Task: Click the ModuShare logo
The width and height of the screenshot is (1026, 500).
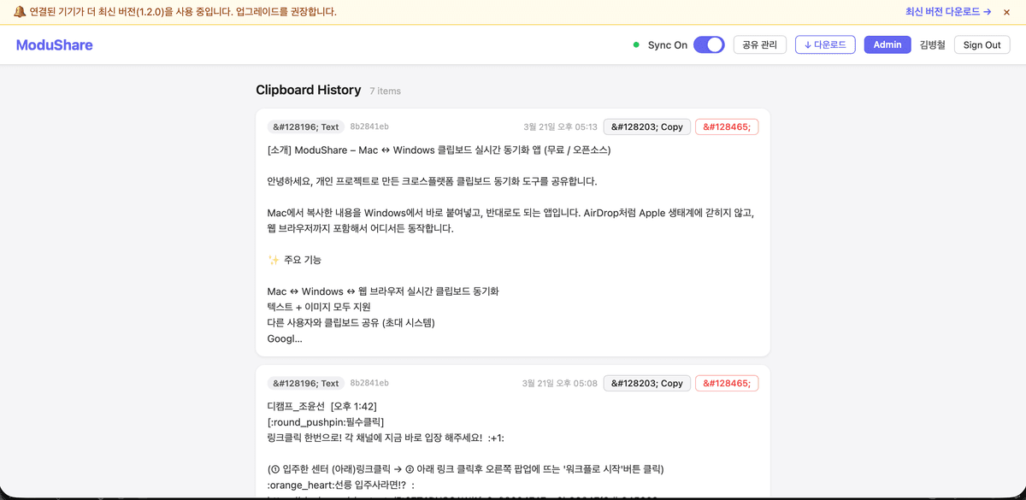Action: click(x=55, y=45)
